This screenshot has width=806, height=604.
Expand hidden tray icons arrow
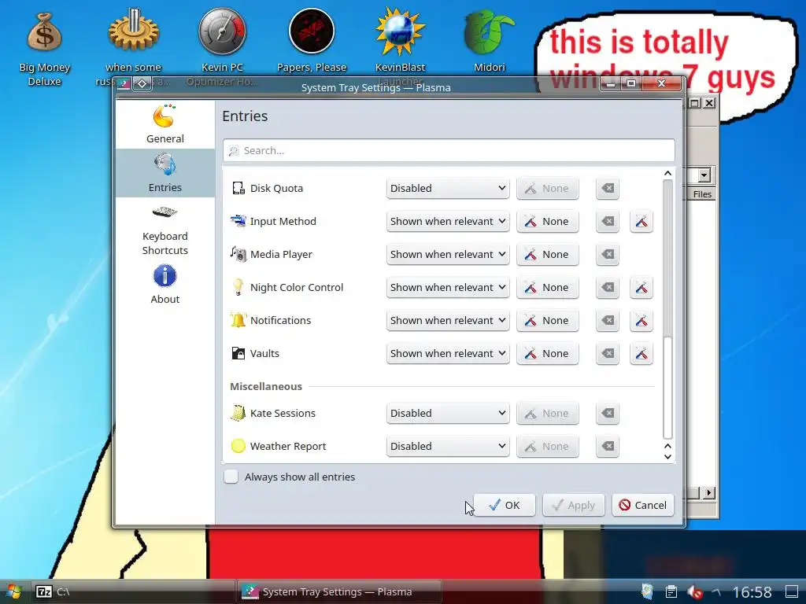(x=717, y=591)
